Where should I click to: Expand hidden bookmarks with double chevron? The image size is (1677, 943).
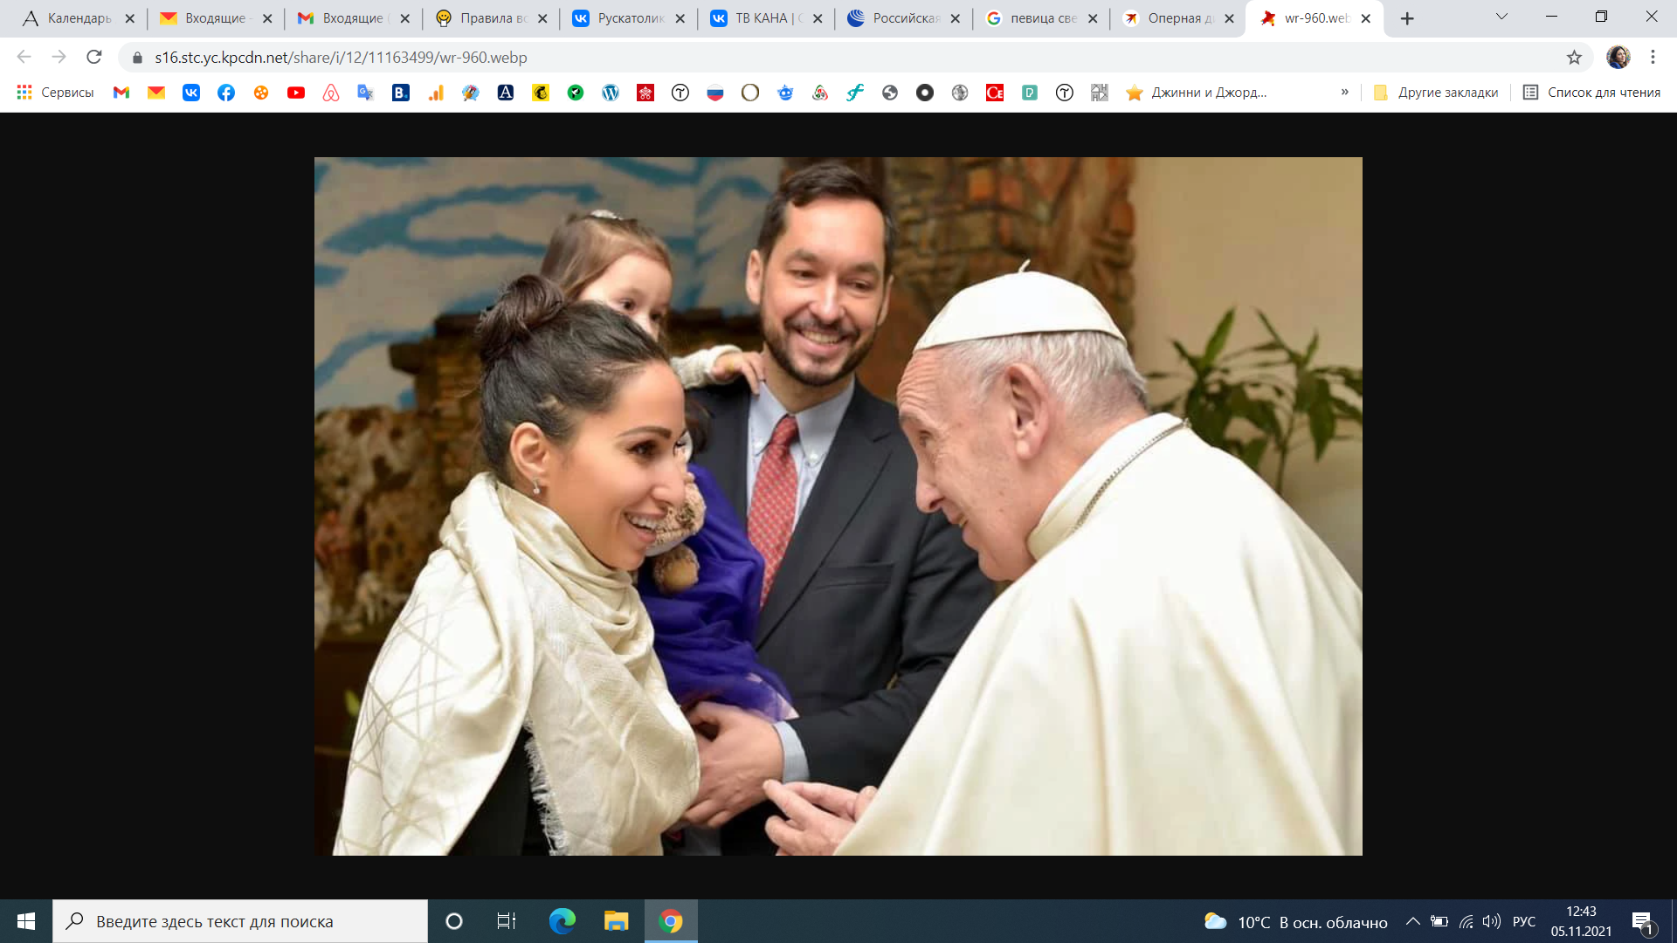pyautogui.click(x=1345, y=93)
